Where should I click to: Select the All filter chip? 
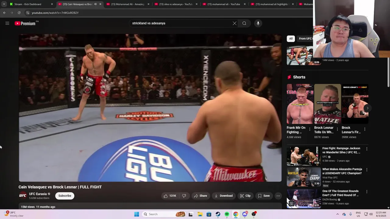(x=291, y=39)
